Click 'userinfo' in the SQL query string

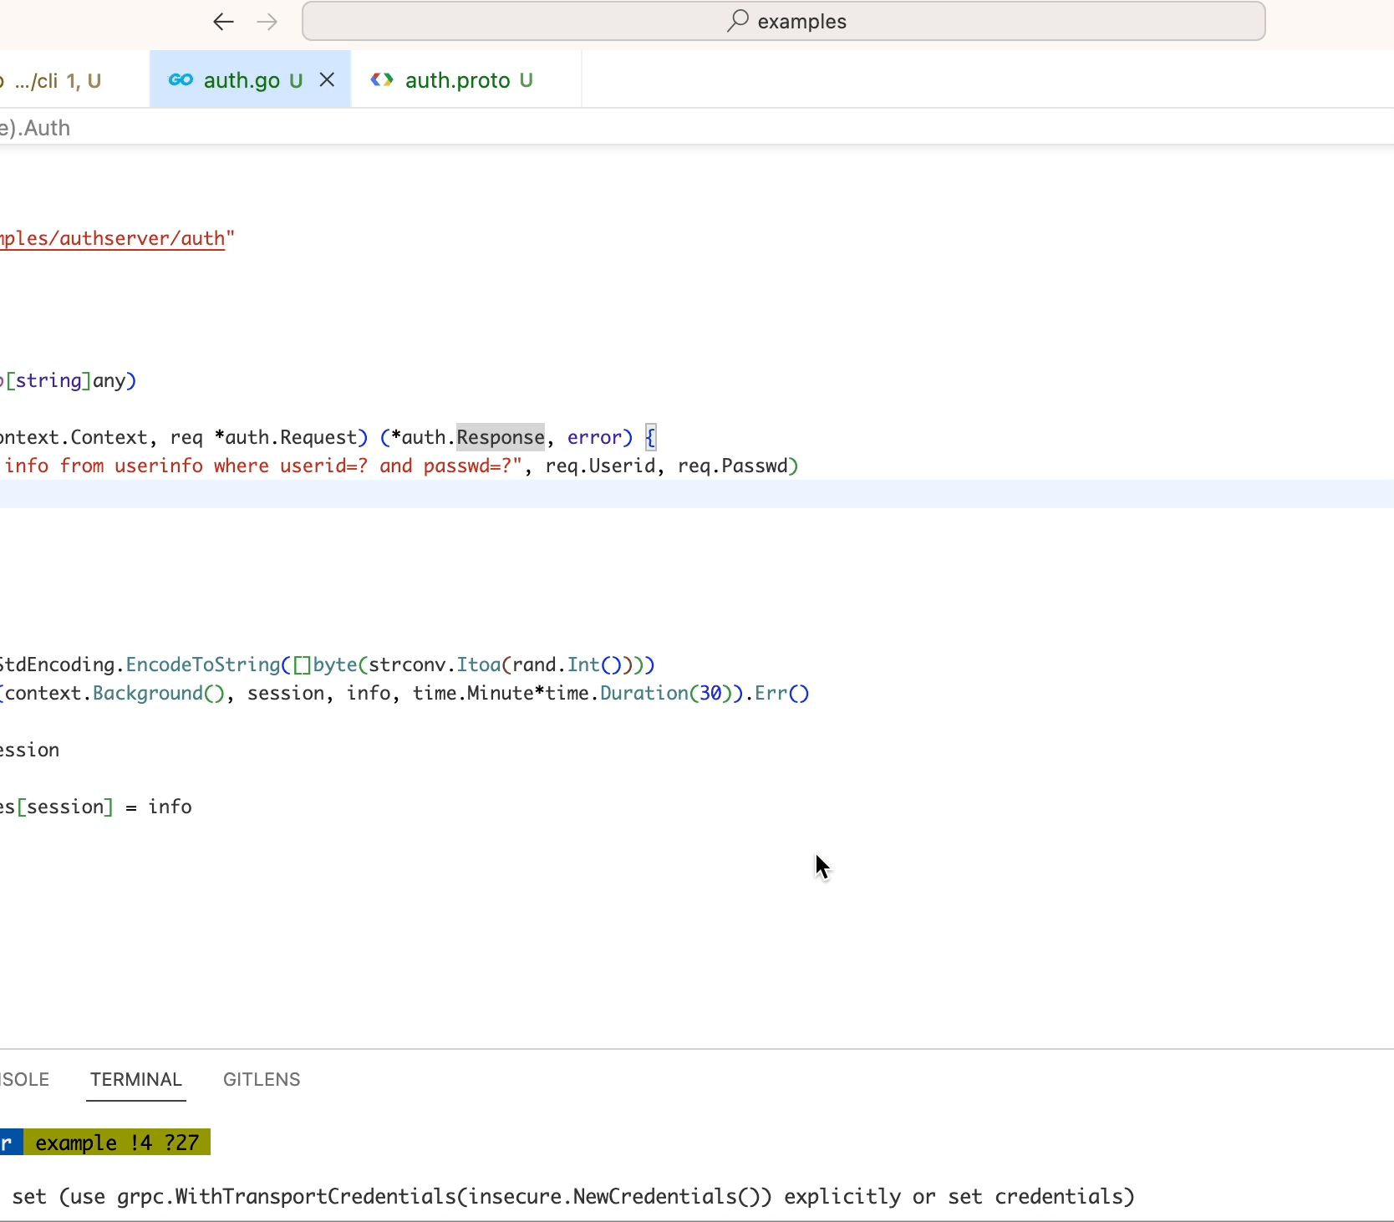click(159, 466)
